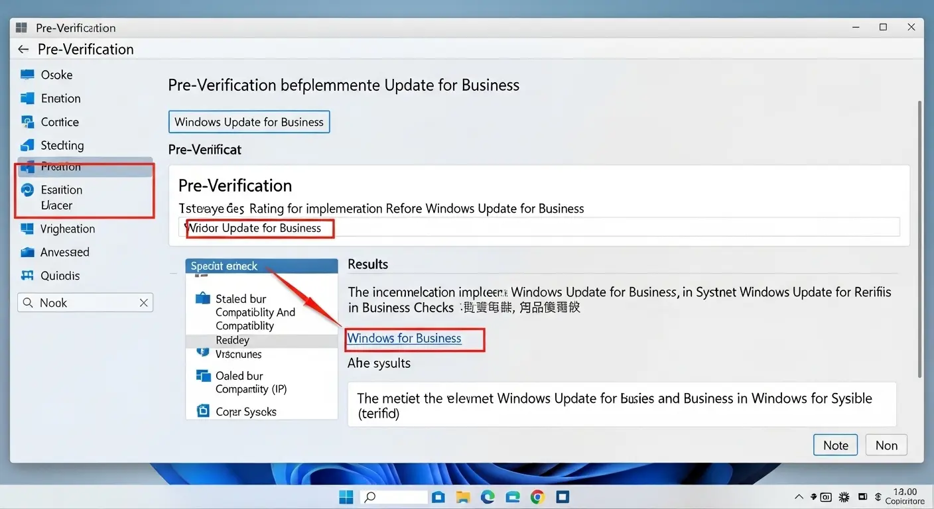Image resolution: width=934 pixels, height=509 pixels.
Task: Launch Google Chrome from the taskbar
Action: pos(537,497)
